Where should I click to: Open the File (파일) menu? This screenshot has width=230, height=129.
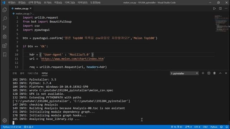click(x=11, y=3)
